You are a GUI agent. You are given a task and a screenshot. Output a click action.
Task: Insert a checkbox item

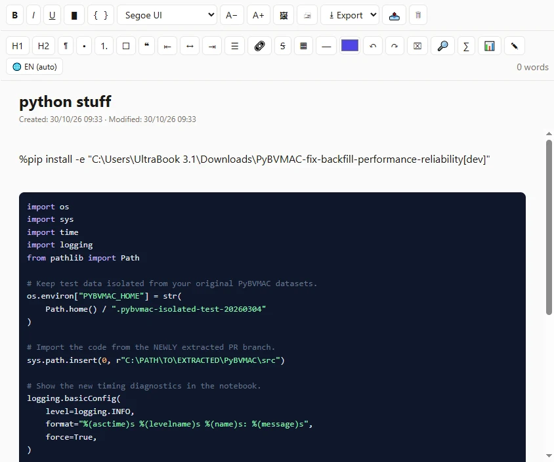[x=126, y=46]
